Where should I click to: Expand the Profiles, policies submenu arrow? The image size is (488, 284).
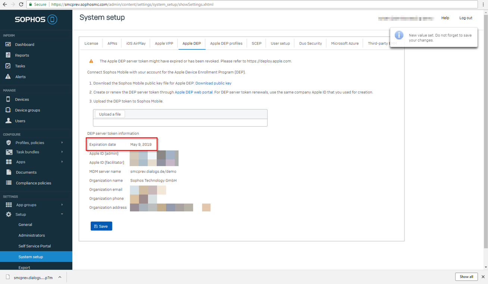point(62,143)
